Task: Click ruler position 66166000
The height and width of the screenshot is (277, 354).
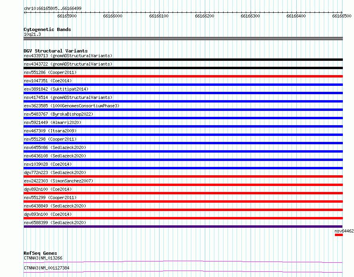Action: tap(113, 16)
